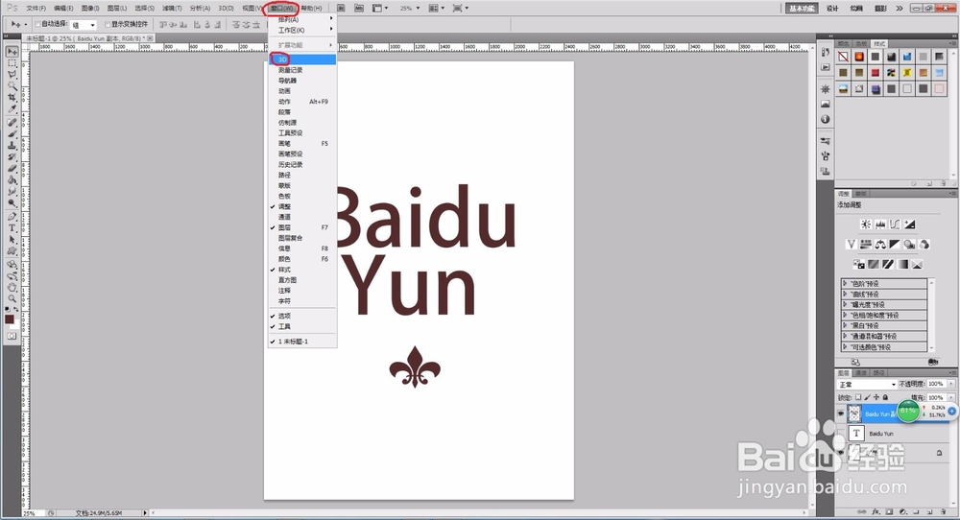The image size is (960, 520).
Task: Add a Brightness/Contrast adjustment
Action: (x=866, y=225)
